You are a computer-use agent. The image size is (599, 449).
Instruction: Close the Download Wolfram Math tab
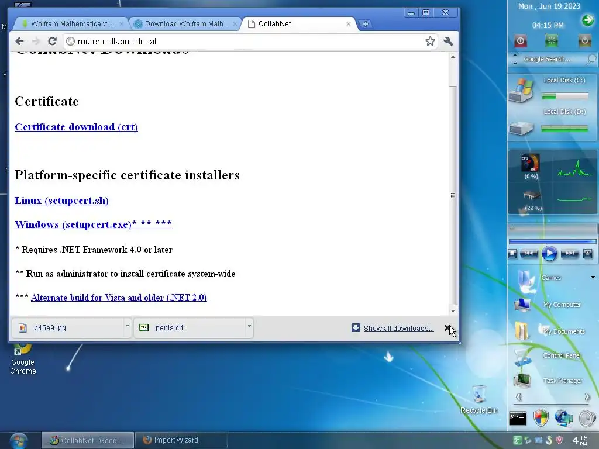tap(235, 23)
